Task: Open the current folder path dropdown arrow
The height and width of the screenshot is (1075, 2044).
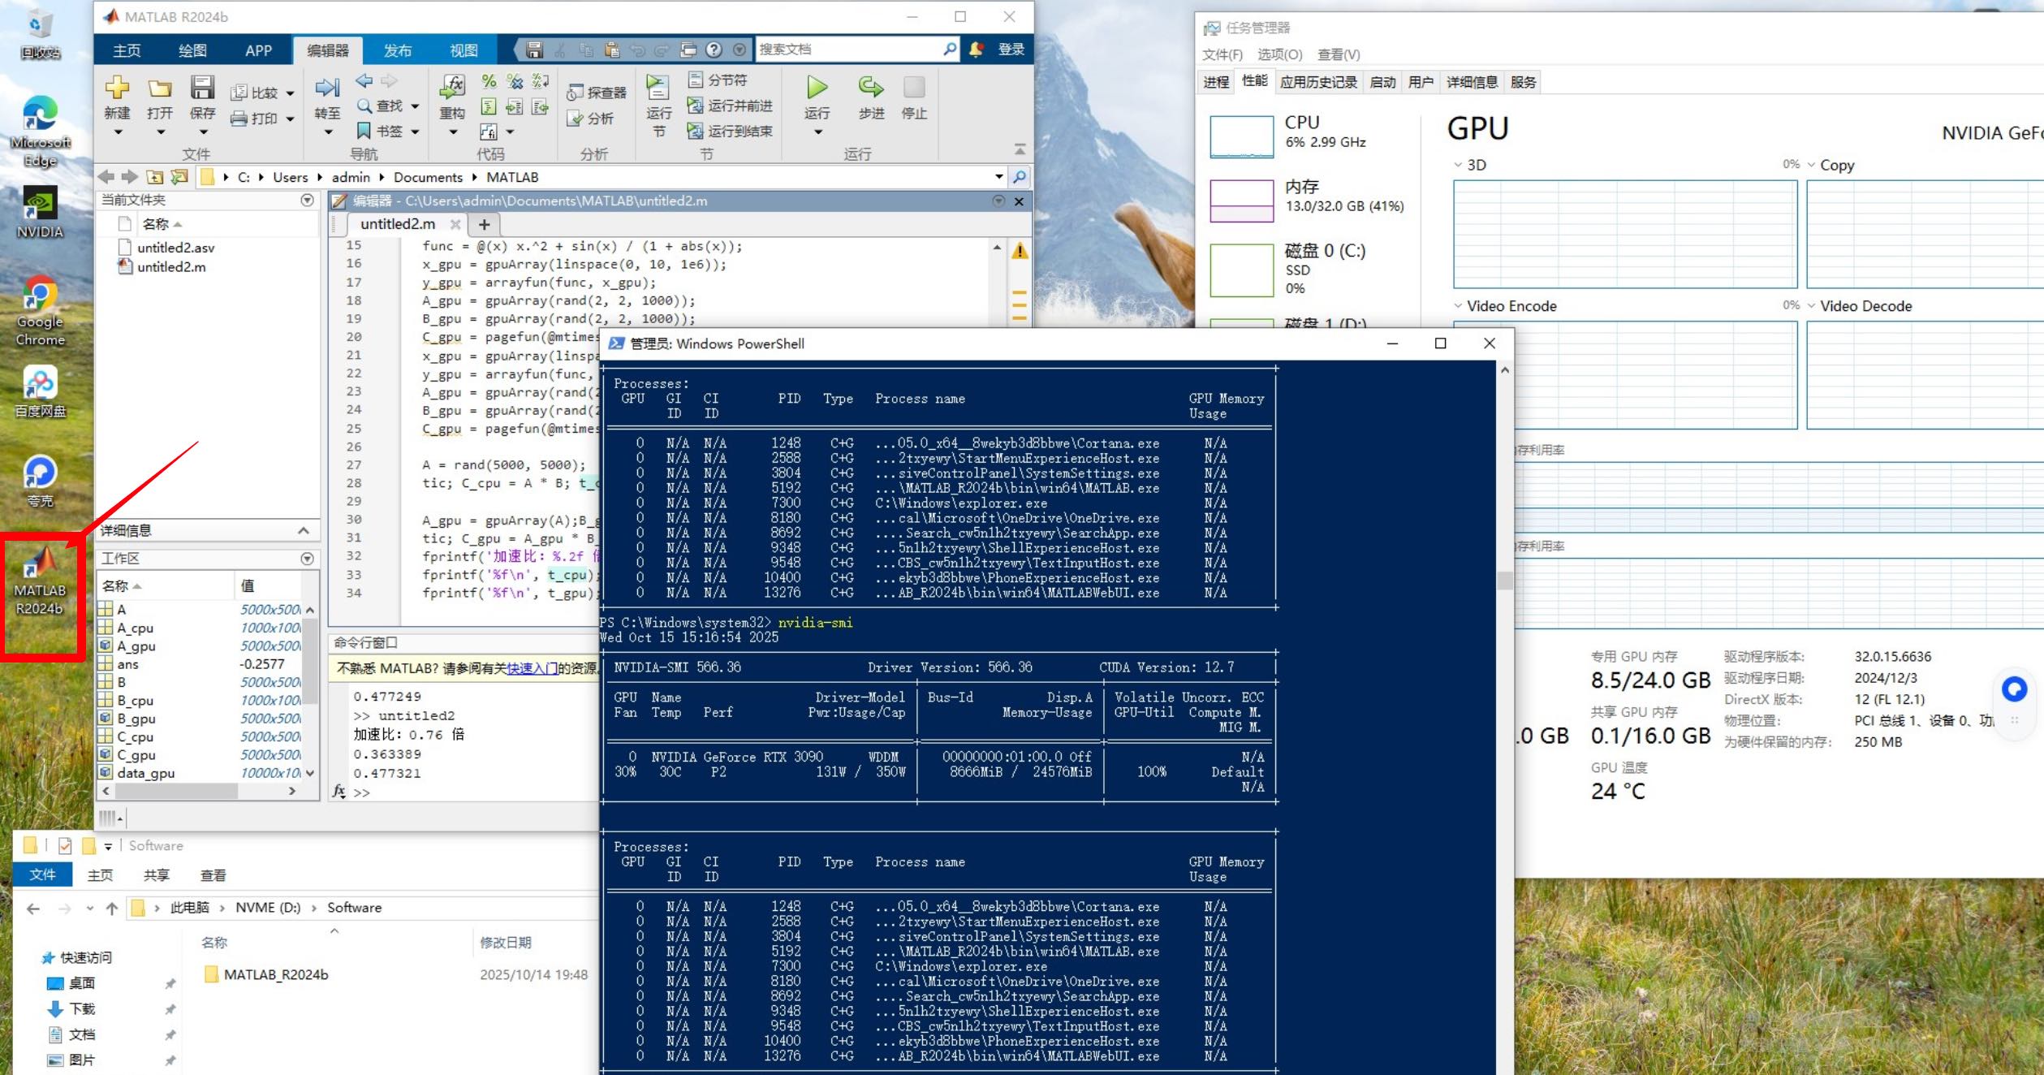Action: [x=998, y=176]
